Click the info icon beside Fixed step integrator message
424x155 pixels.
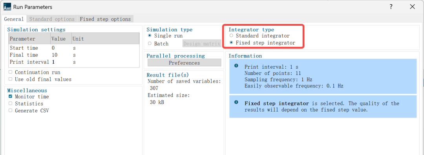coord(236,102)
